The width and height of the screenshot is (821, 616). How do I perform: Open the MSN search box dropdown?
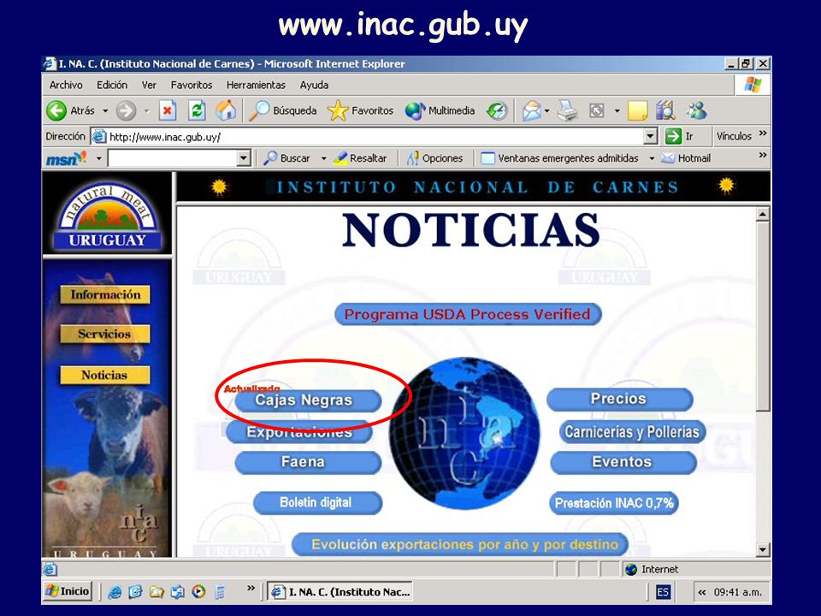coord(244,158)
